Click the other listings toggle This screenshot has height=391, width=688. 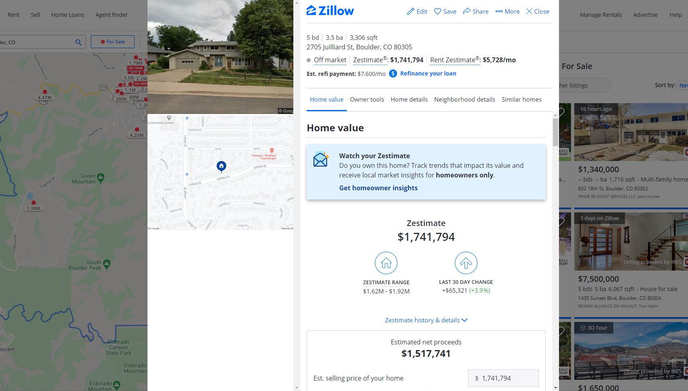[x=585, y=85]
